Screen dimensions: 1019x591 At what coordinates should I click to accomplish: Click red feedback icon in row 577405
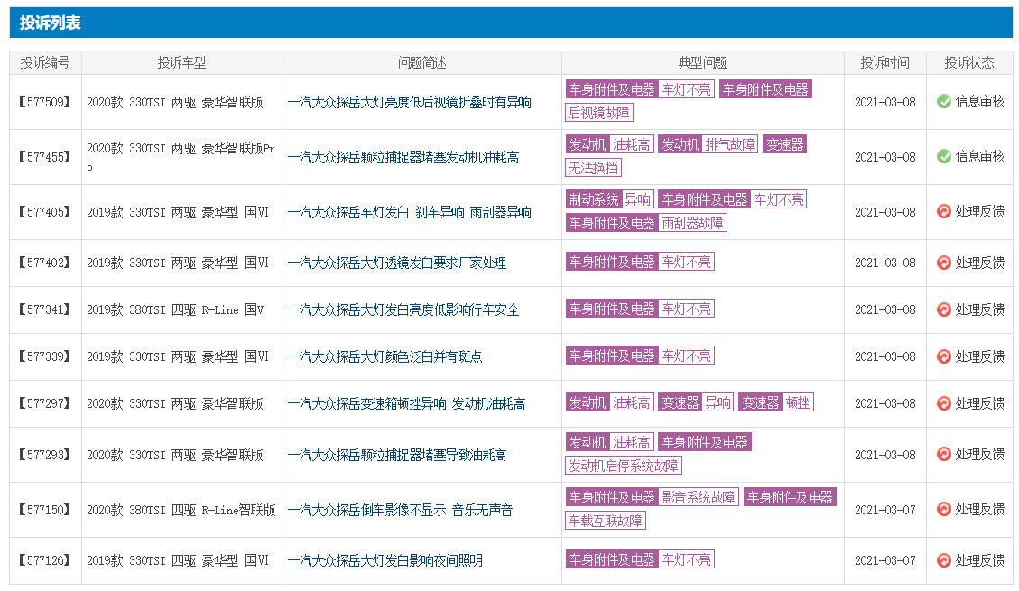[x=943, y=212]
